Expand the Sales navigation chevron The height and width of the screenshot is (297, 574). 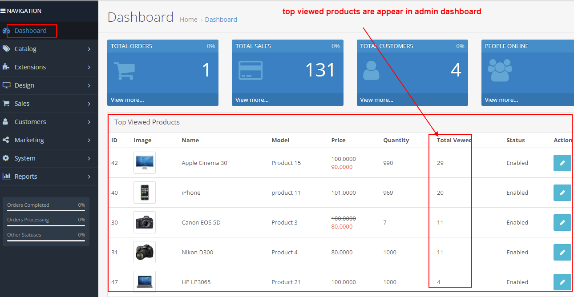tap(89, 104)
